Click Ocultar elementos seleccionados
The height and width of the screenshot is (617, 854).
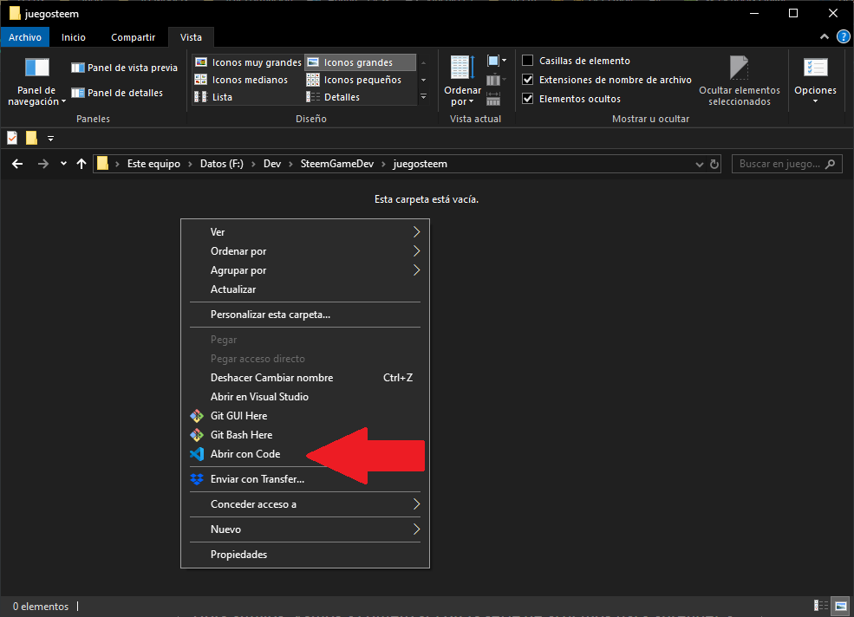click(x=739, y=81)
